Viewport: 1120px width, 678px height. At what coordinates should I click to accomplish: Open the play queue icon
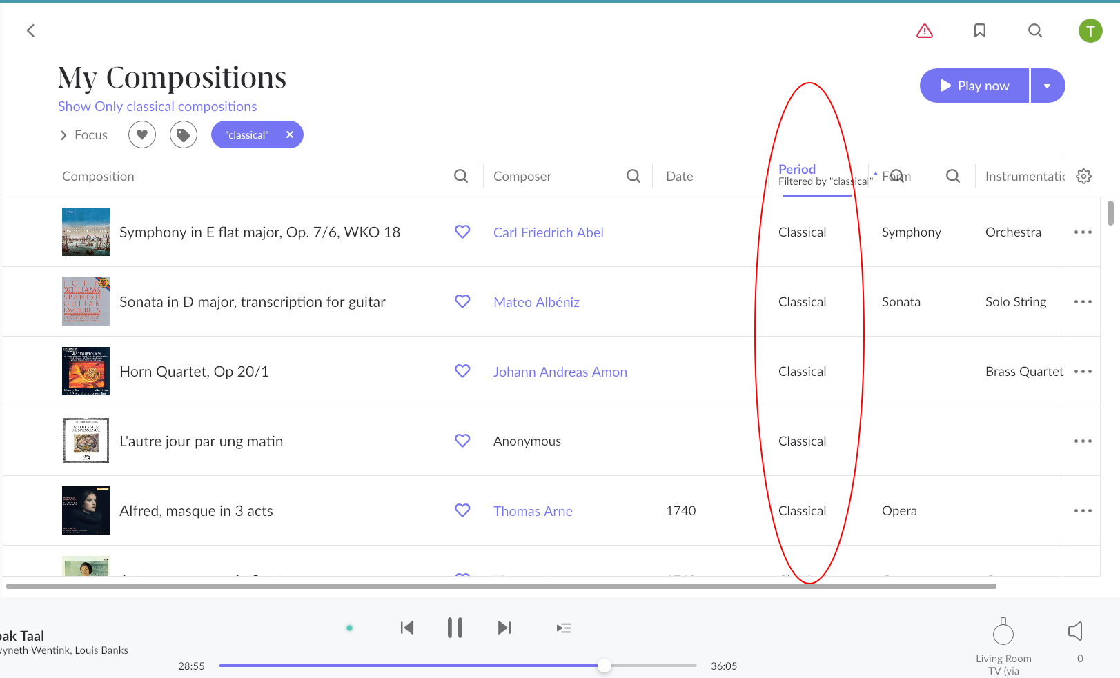click(x=564, y=628)
